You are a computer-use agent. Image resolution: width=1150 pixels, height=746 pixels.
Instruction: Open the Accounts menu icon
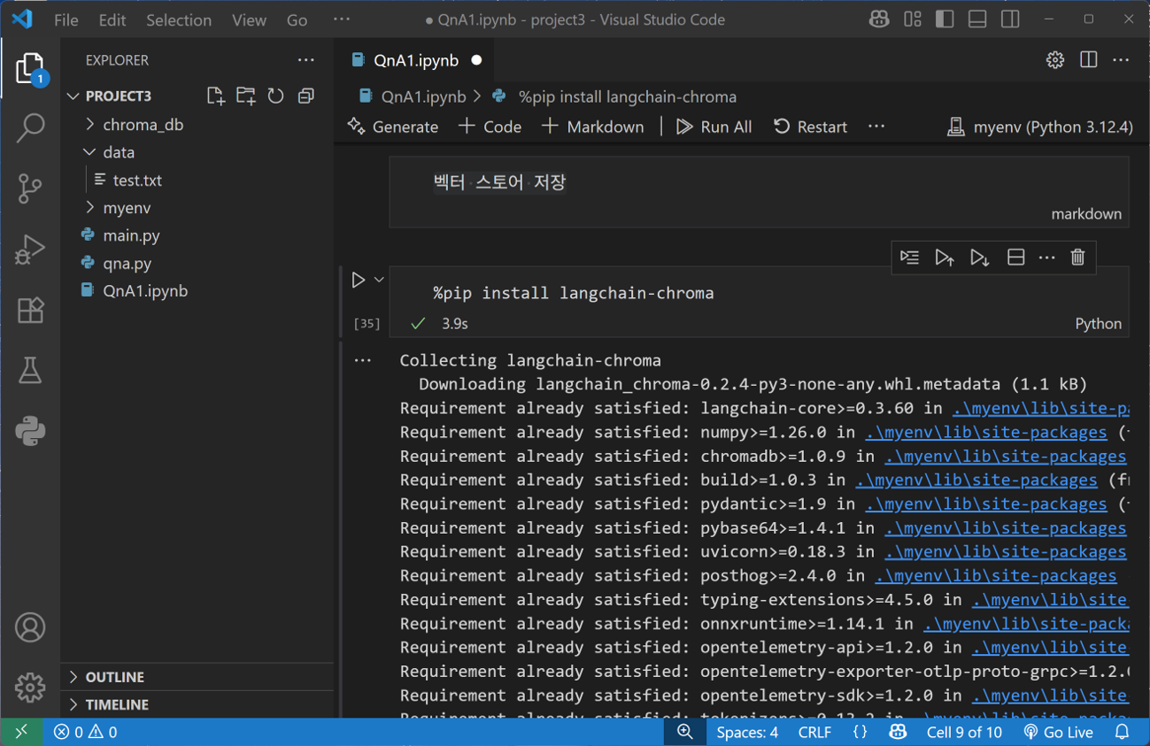tap(30, 627)
